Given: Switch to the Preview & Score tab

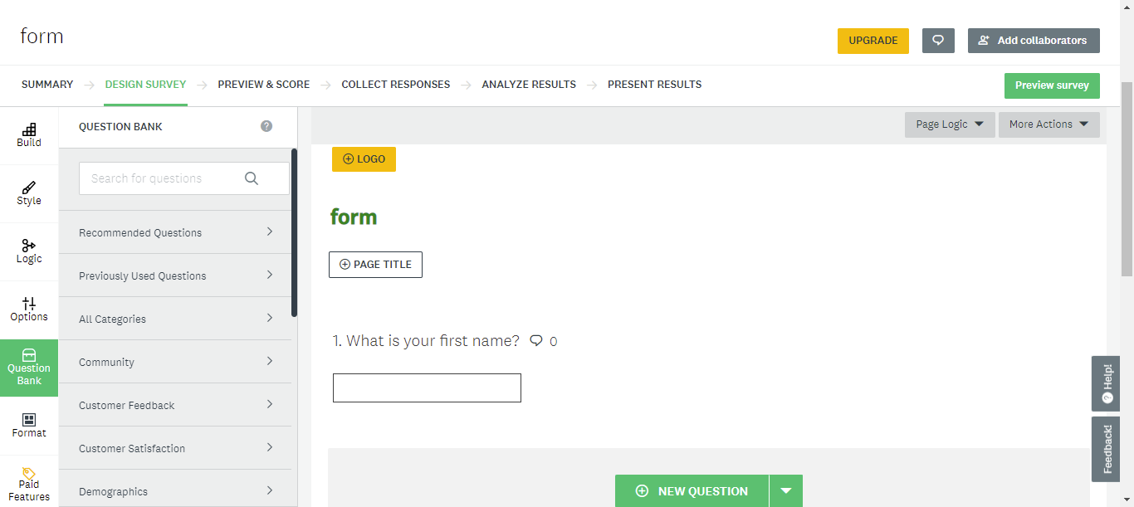Looking at the screenshot, I should click(263, 85).
